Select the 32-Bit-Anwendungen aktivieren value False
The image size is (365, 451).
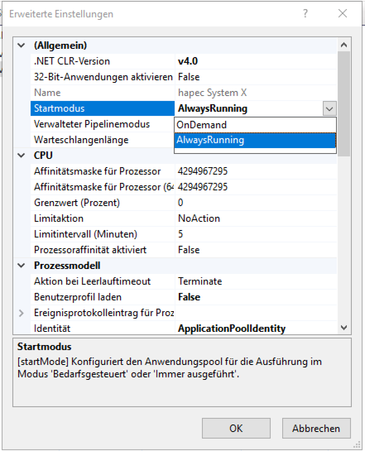(x=189, y=77)
